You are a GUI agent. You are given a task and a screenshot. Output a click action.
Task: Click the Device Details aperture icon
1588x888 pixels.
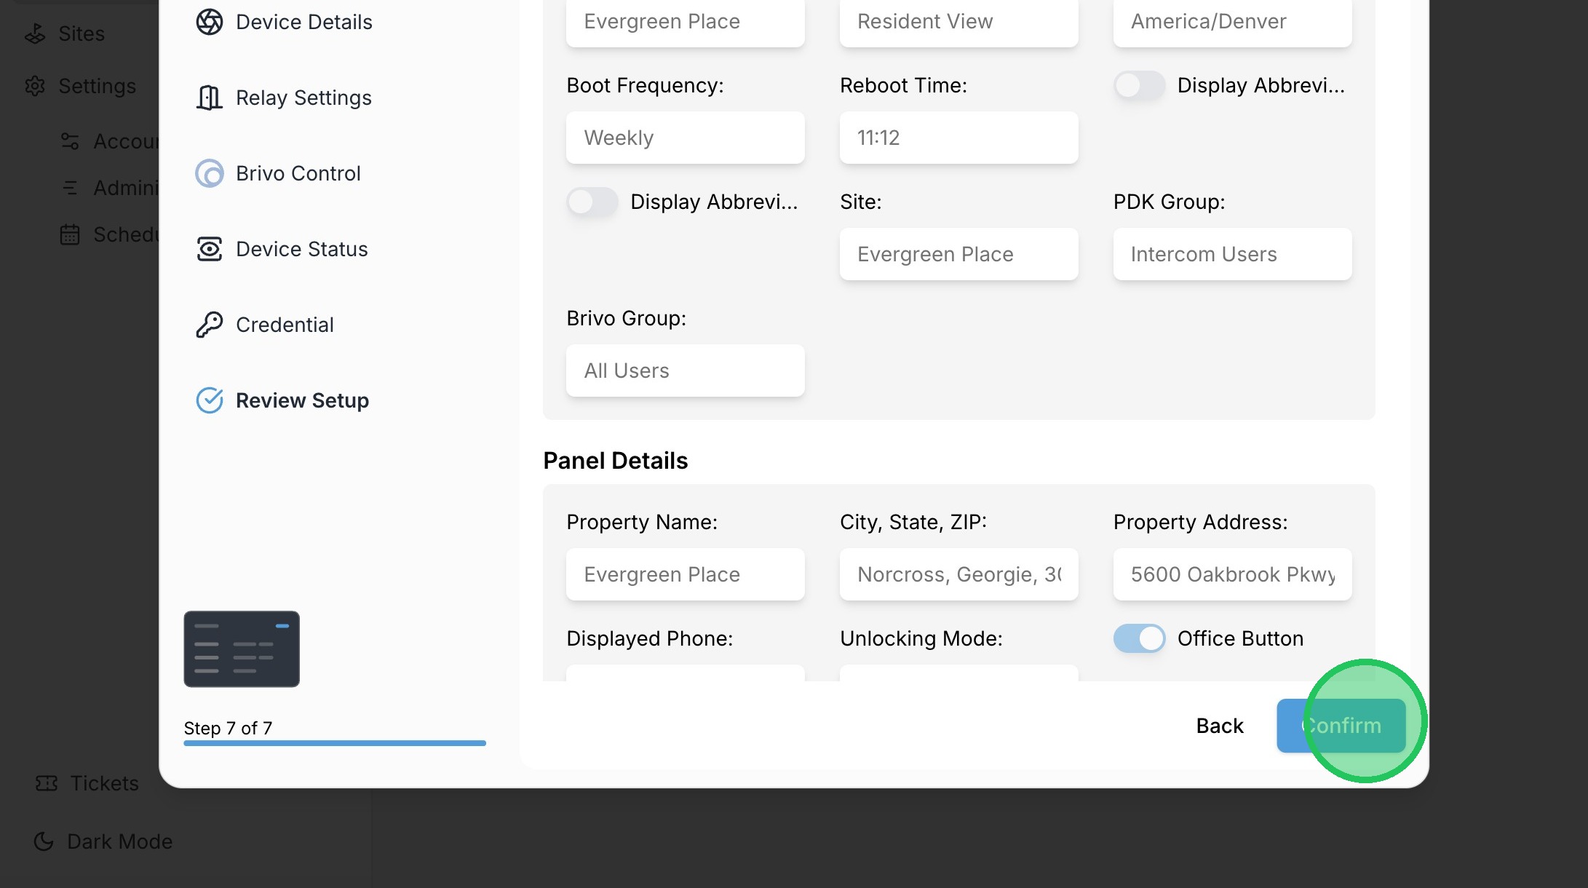tap(210, 22)
